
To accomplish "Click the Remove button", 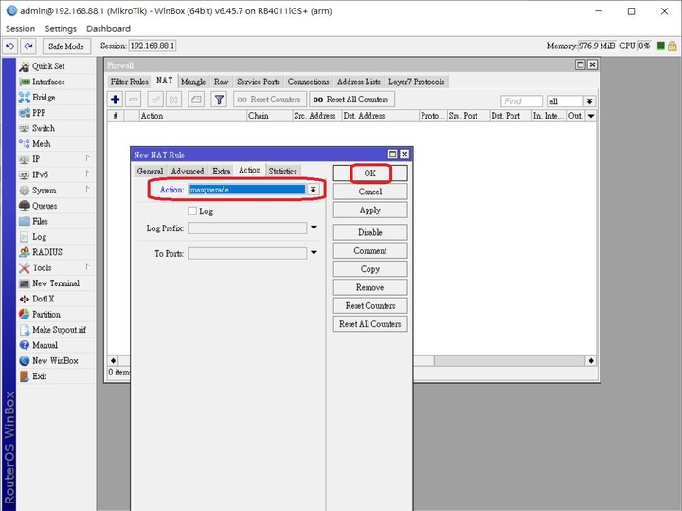I will [370, 287].
